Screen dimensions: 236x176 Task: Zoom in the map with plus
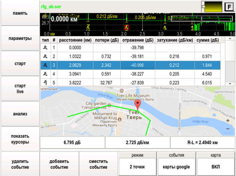[x=228, y=121]
